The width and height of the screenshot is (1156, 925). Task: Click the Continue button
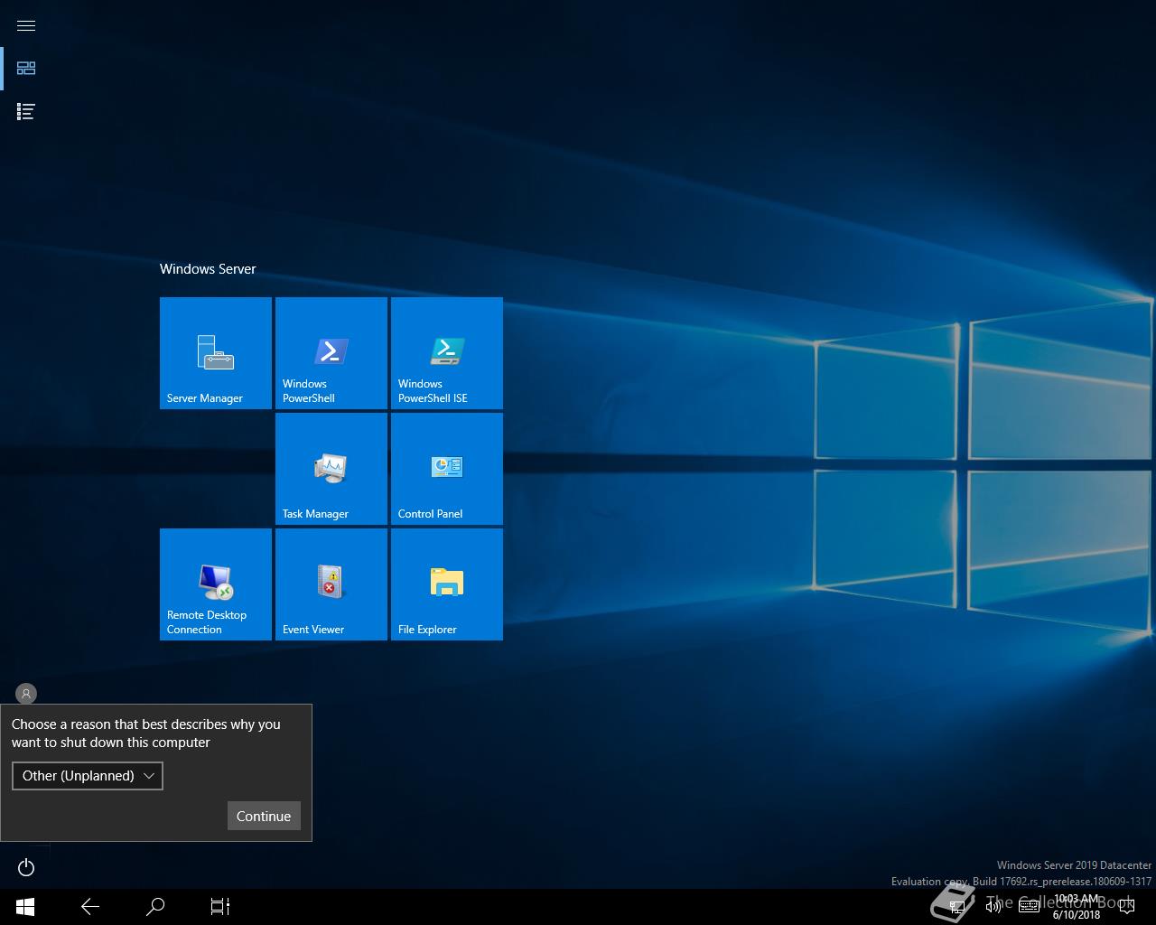[x=264, y=816]
